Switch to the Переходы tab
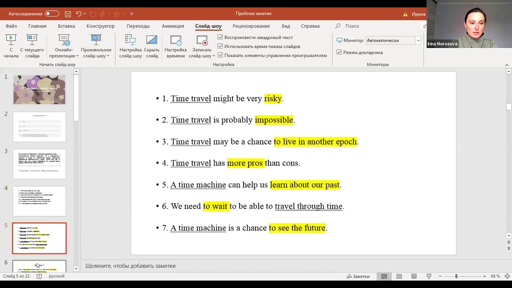 [138, 26]
